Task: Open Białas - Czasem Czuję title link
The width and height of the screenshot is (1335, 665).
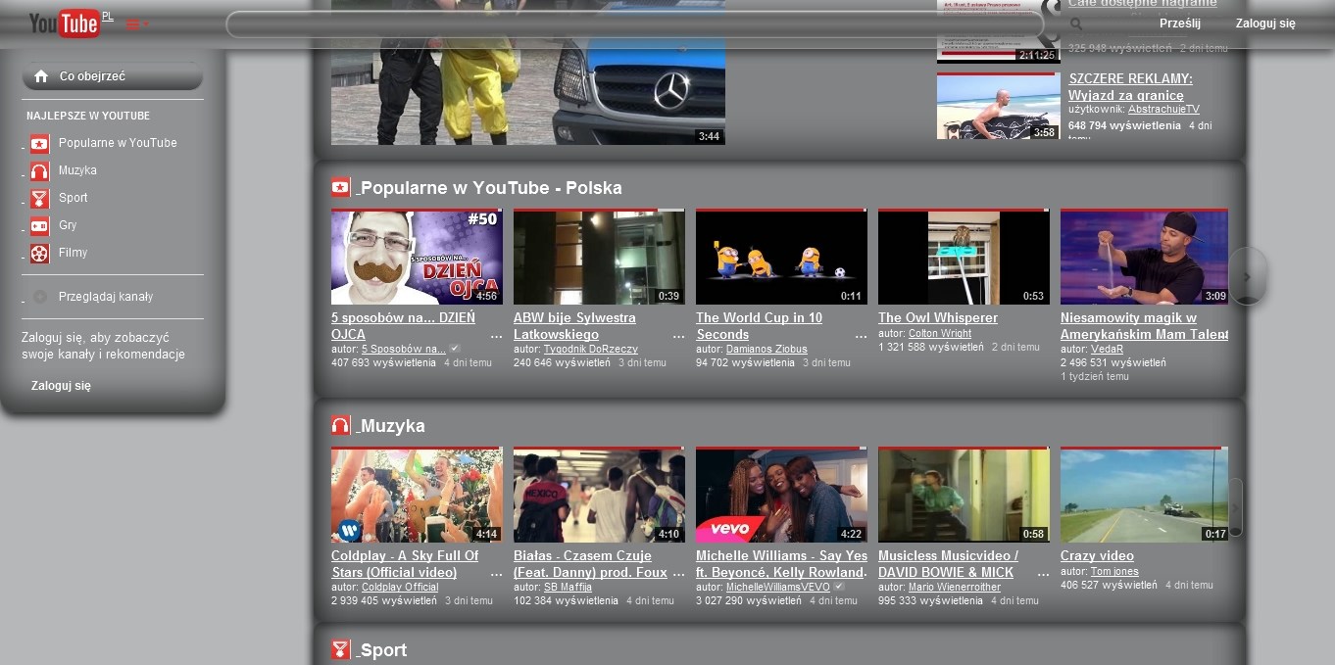Action: point(590,564)
